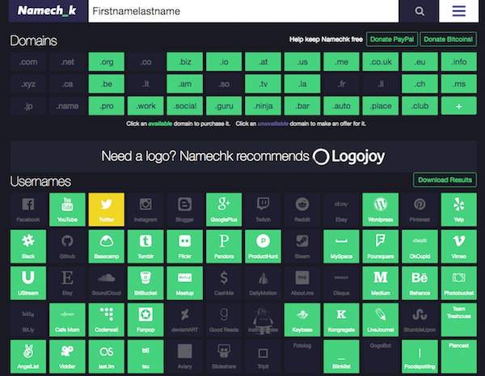Click the Pandora username tile
Screen dimensions: 485x376
click(x=224, y=247)
